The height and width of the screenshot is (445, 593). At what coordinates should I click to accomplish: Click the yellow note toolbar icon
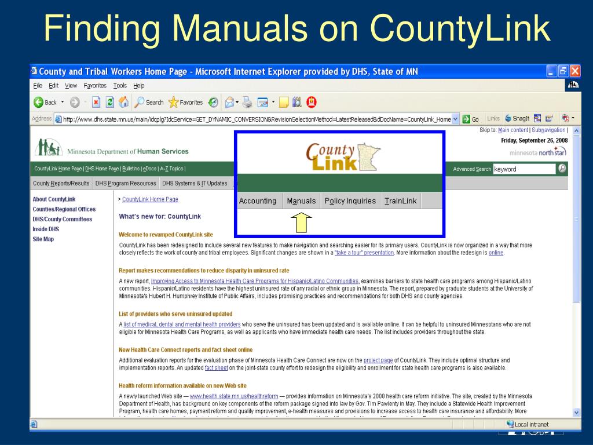(x=284, y=102)
